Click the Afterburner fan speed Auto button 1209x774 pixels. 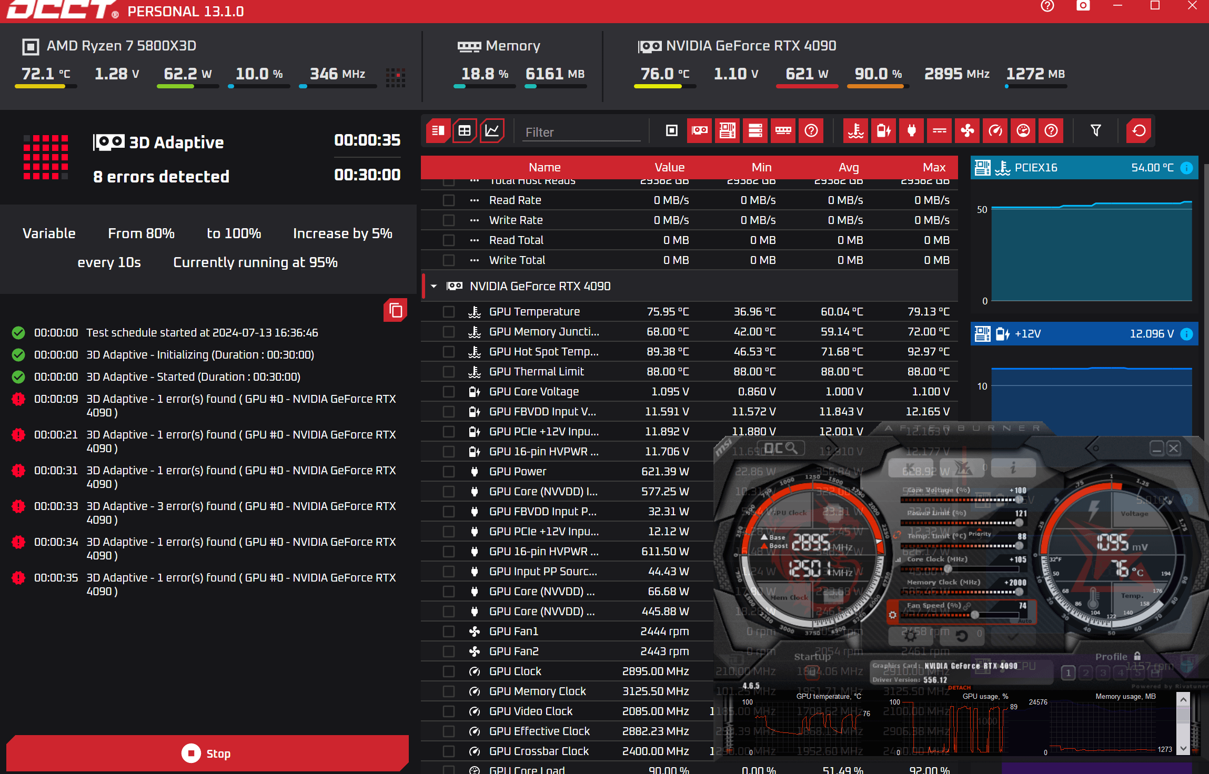[x=1024, y=621]
